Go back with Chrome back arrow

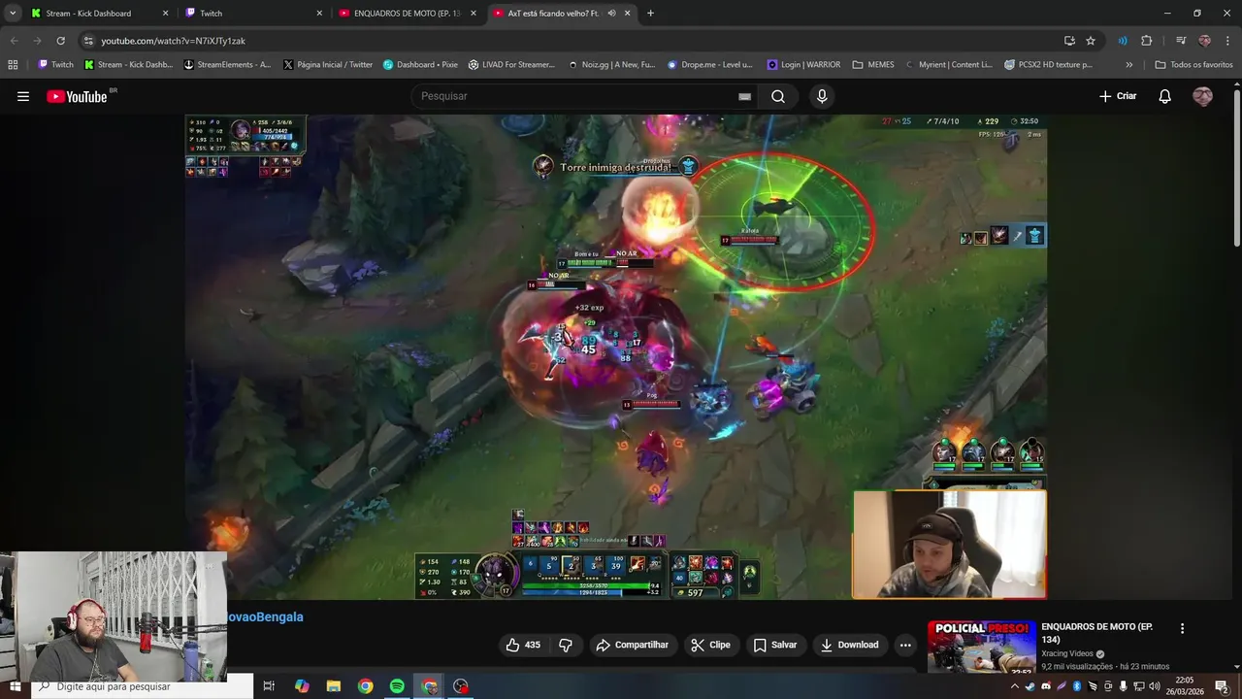(14, 41)
